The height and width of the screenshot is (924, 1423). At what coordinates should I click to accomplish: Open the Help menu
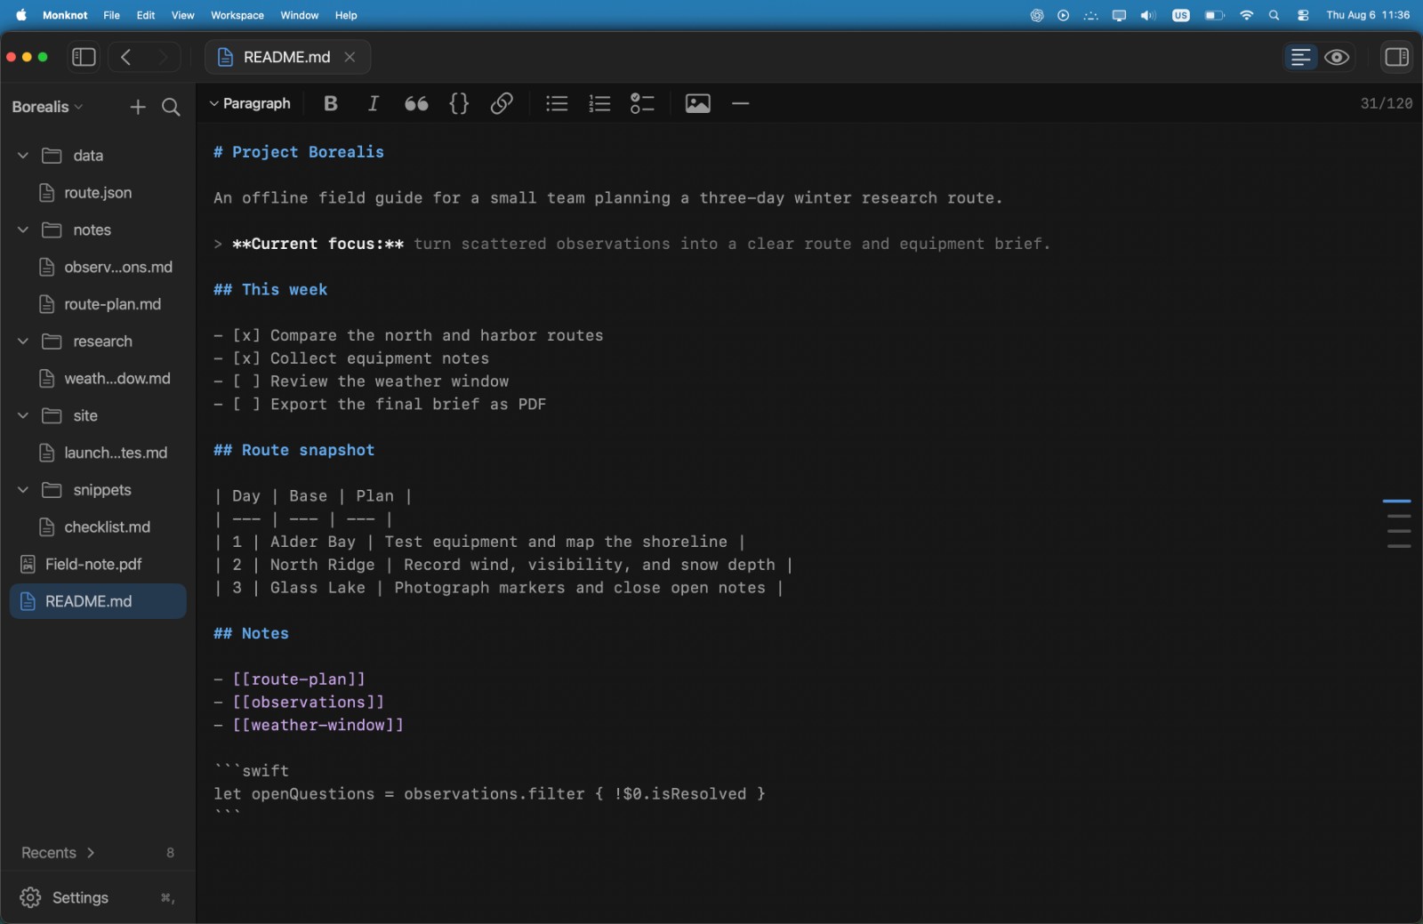click(x=346, y=15)
